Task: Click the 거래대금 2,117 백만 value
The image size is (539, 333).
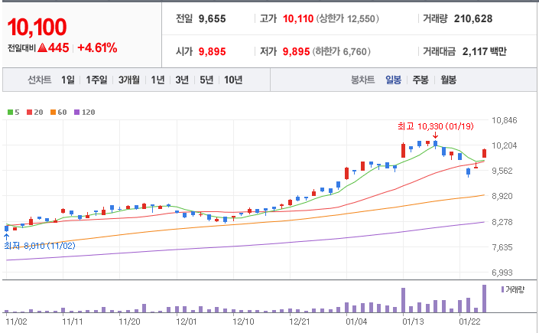Action: [x=485, y=51]
